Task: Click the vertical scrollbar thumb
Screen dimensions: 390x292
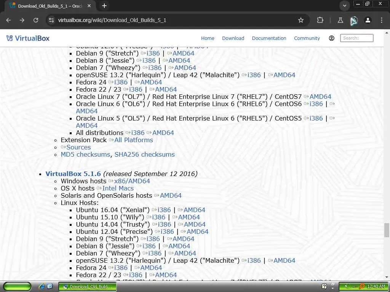Action: tap(387, 230)
